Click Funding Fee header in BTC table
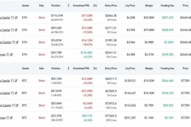Viewport: 191px width, 127px height. point(167,68)
